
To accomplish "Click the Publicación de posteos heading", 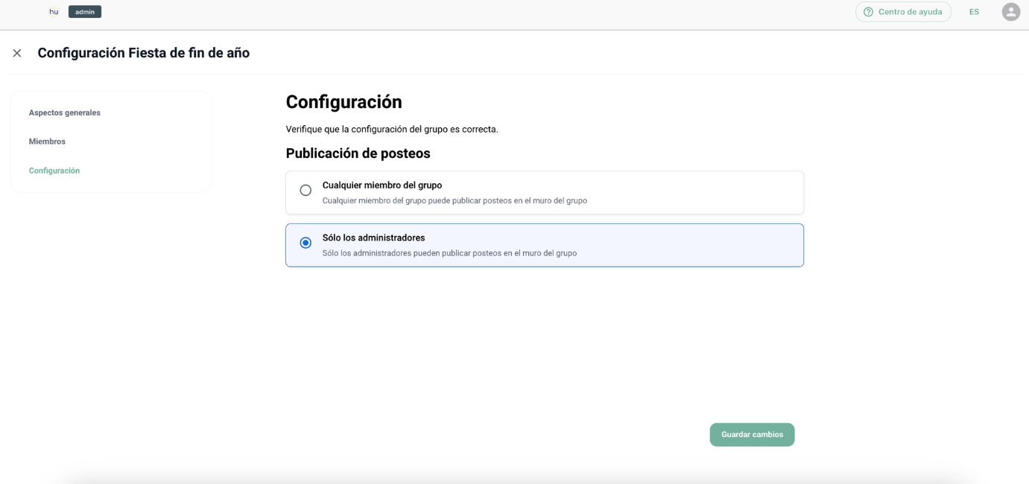I will [x=358, y=153].
